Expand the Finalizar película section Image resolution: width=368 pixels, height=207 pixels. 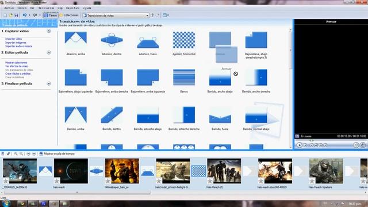click(x=48, y=83)
